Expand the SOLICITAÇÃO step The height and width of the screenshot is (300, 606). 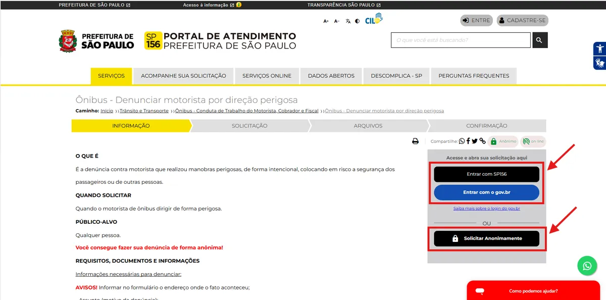coord(249,125)
